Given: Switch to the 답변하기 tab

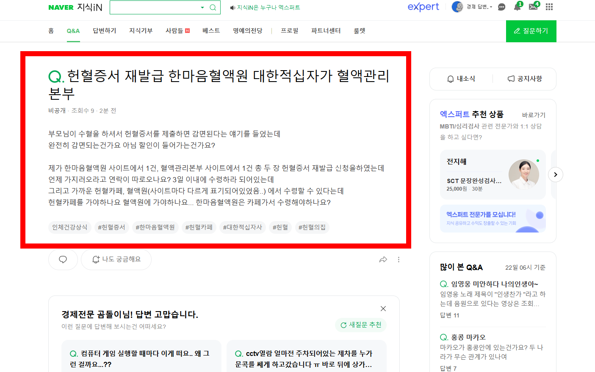Looking at the screenshot, I should 105,31.
